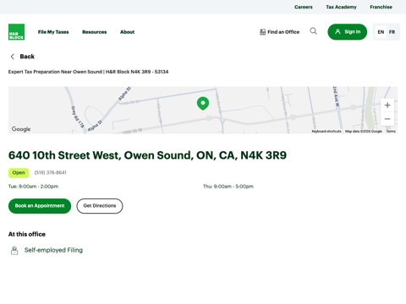Click the Open status badge
Screen dimensions: 406x304
(x=19, y=172)
